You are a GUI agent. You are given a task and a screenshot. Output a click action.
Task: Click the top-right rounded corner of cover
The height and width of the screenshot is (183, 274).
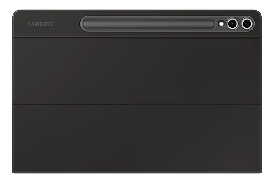click(258, 13)
